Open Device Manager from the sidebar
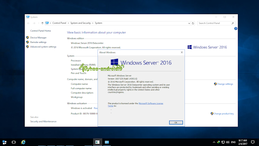 [38, 38]
